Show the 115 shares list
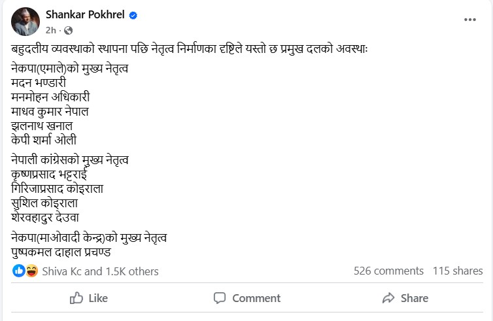Image resolution: width=493 pixels, height=321 pixels. click(458, 271)
